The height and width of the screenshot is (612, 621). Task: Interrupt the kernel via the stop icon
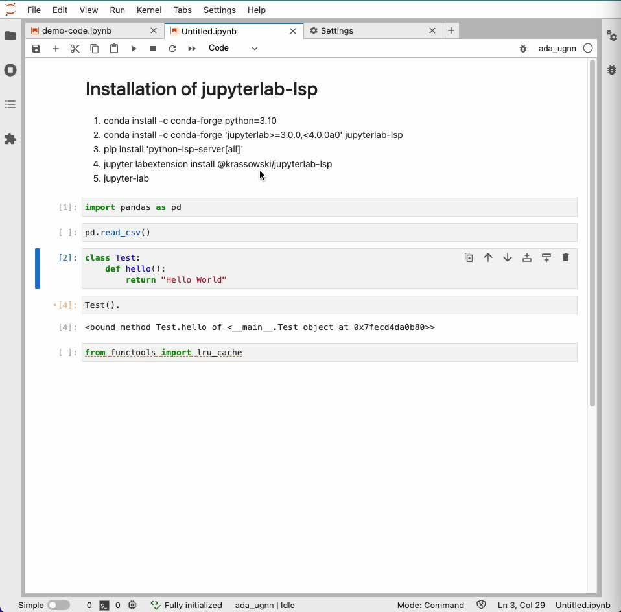pyautogui.click(x=153, y=48)
